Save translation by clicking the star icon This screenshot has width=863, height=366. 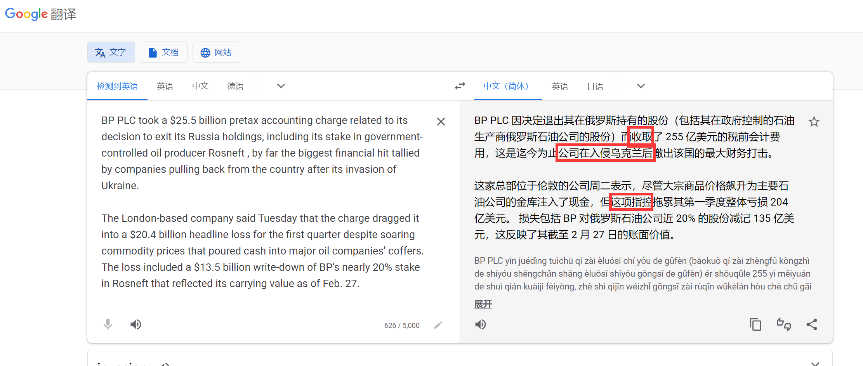tap(814, 122)
